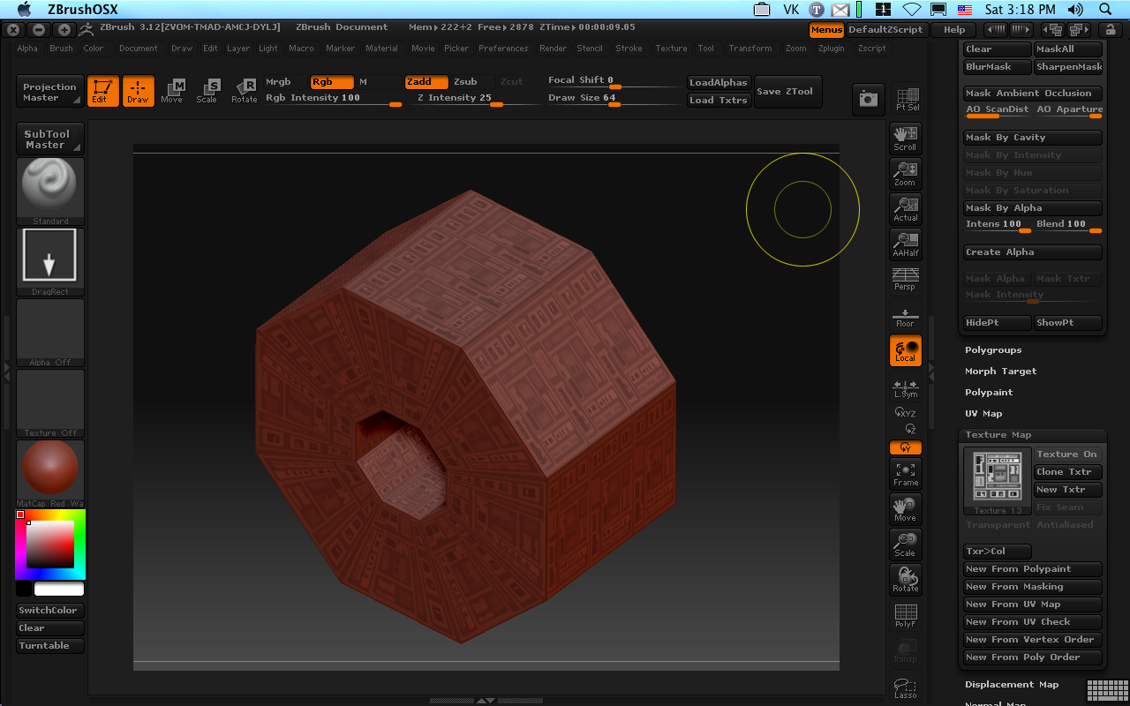
Task: Toggle Texture On in Texture Map
Action: (1067, 454)
